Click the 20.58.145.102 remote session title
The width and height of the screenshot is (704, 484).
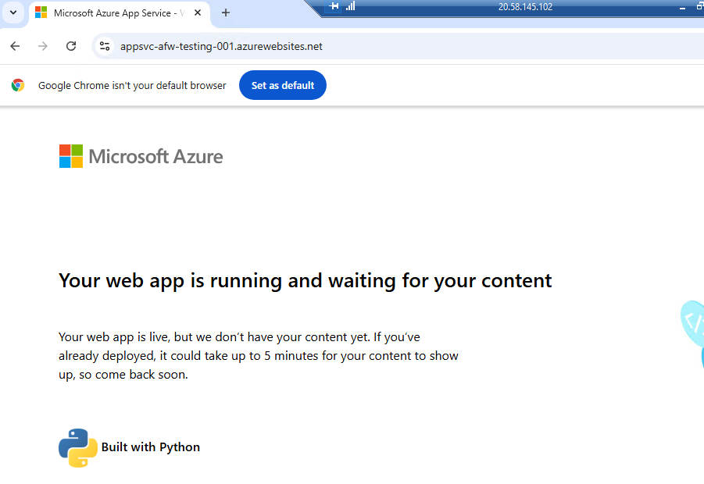[525, 7]
